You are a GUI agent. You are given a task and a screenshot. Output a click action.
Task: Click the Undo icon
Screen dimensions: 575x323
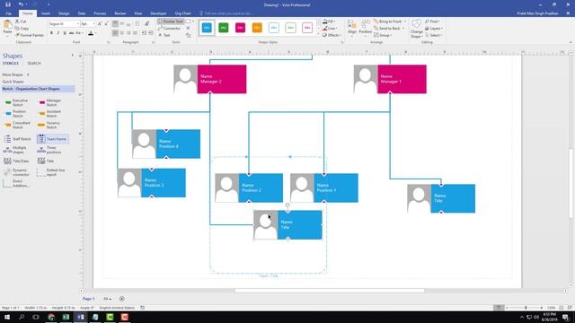(21, 4)
